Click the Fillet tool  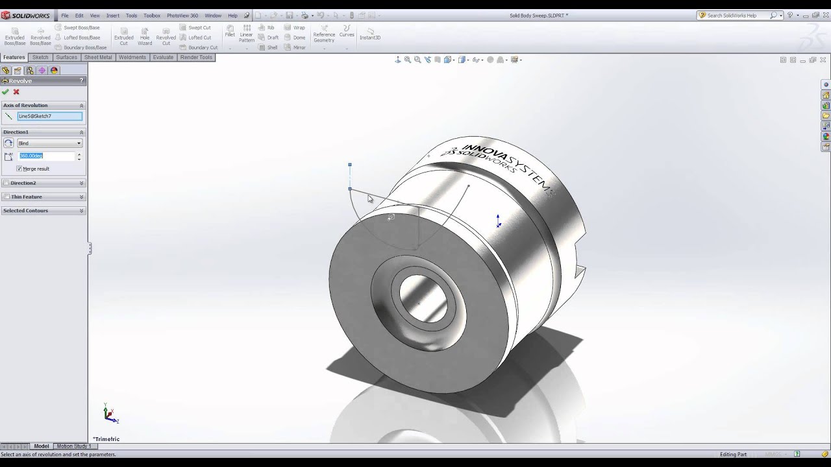pyautogui.click(x=230, y=30)
